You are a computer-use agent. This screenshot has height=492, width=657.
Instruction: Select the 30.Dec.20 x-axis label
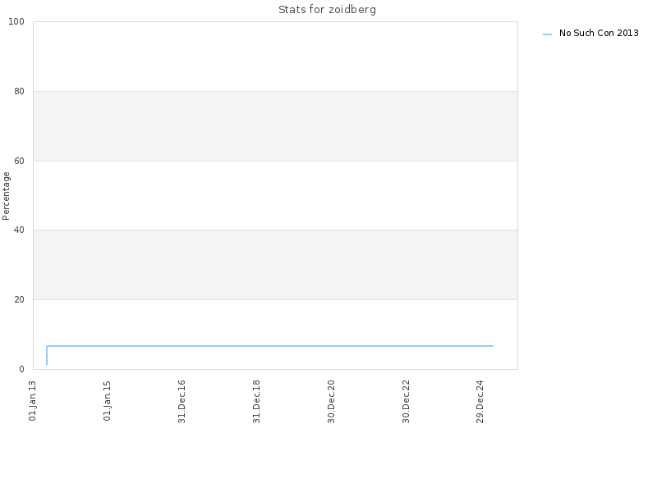[x=331, y=402]
